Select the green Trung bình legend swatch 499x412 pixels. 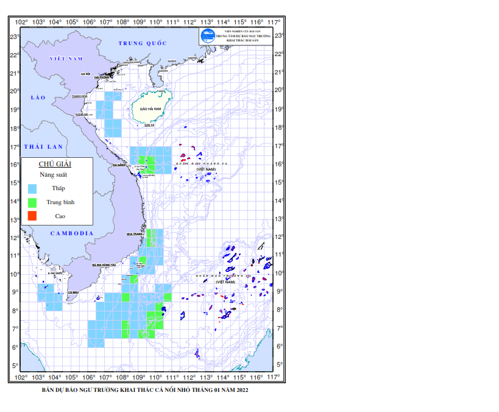(32, 202)
